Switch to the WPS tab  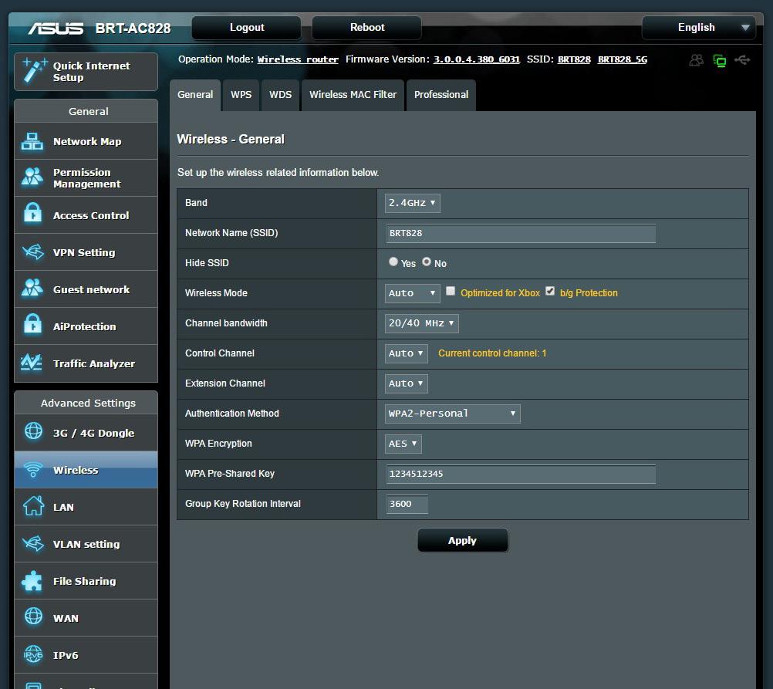[241, 95]
